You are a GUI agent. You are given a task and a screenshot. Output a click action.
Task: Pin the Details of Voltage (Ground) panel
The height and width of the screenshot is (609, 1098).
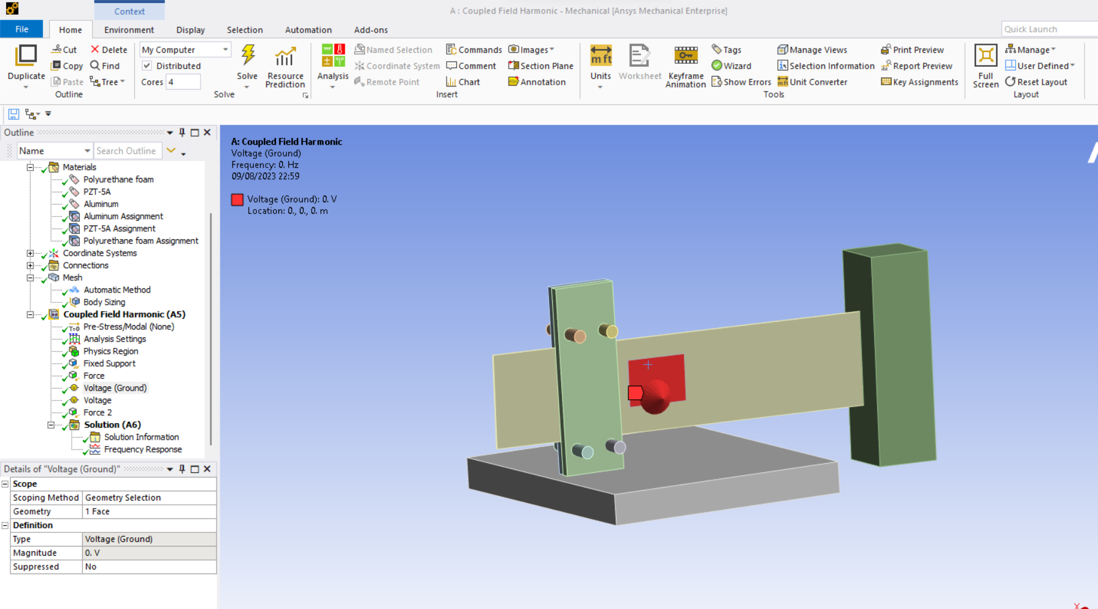(182, 469)
